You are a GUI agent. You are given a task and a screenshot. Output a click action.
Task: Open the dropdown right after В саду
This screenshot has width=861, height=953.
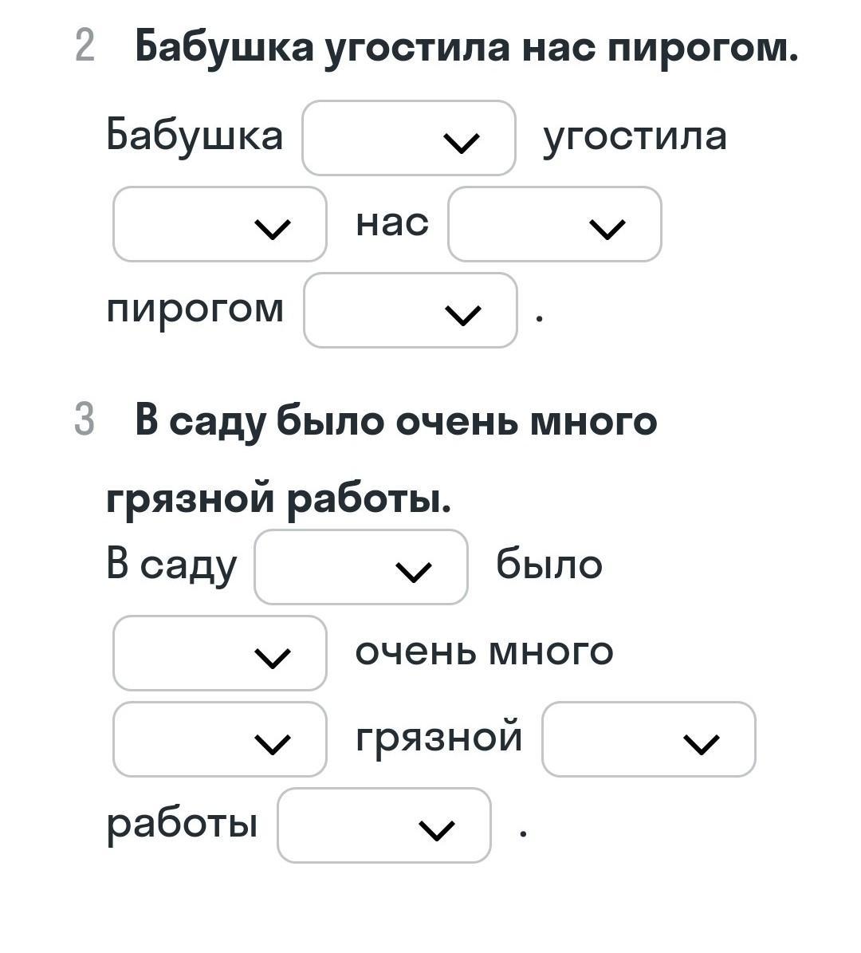360,567
